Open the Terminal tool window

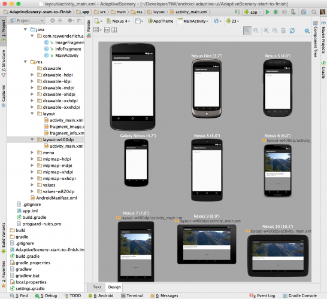(132, 295)
